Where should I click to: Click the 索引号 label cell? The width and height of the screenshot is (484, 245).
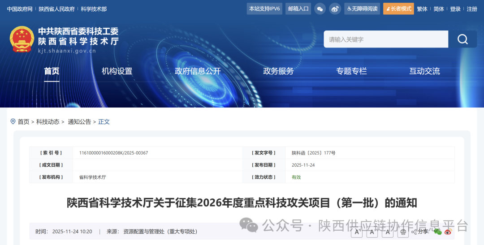click(51, 153)
